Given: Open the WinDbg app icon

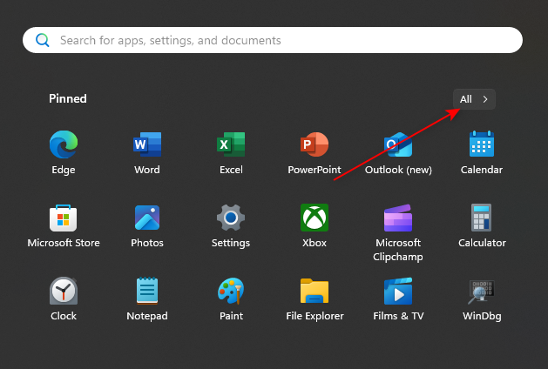Looking at the screenshot, I should (x=482, y=292).
